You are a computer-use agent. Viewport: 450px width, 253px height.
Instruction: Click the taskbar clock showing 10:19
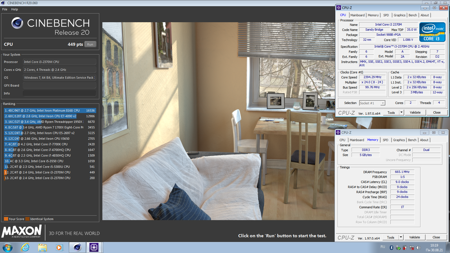coord(434,248)
